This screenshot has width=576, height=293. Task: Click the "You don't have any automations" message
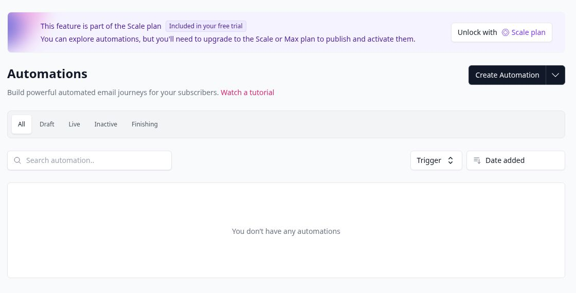tap(286, 231)
